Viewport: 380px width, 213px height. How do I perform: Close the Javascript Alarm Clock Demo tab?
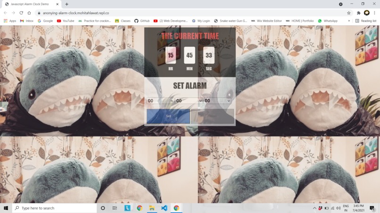click(58, 4)
